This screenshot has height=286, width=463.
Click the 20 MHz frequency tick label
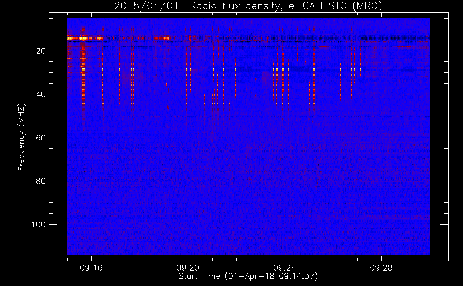[x=41, y=51]
